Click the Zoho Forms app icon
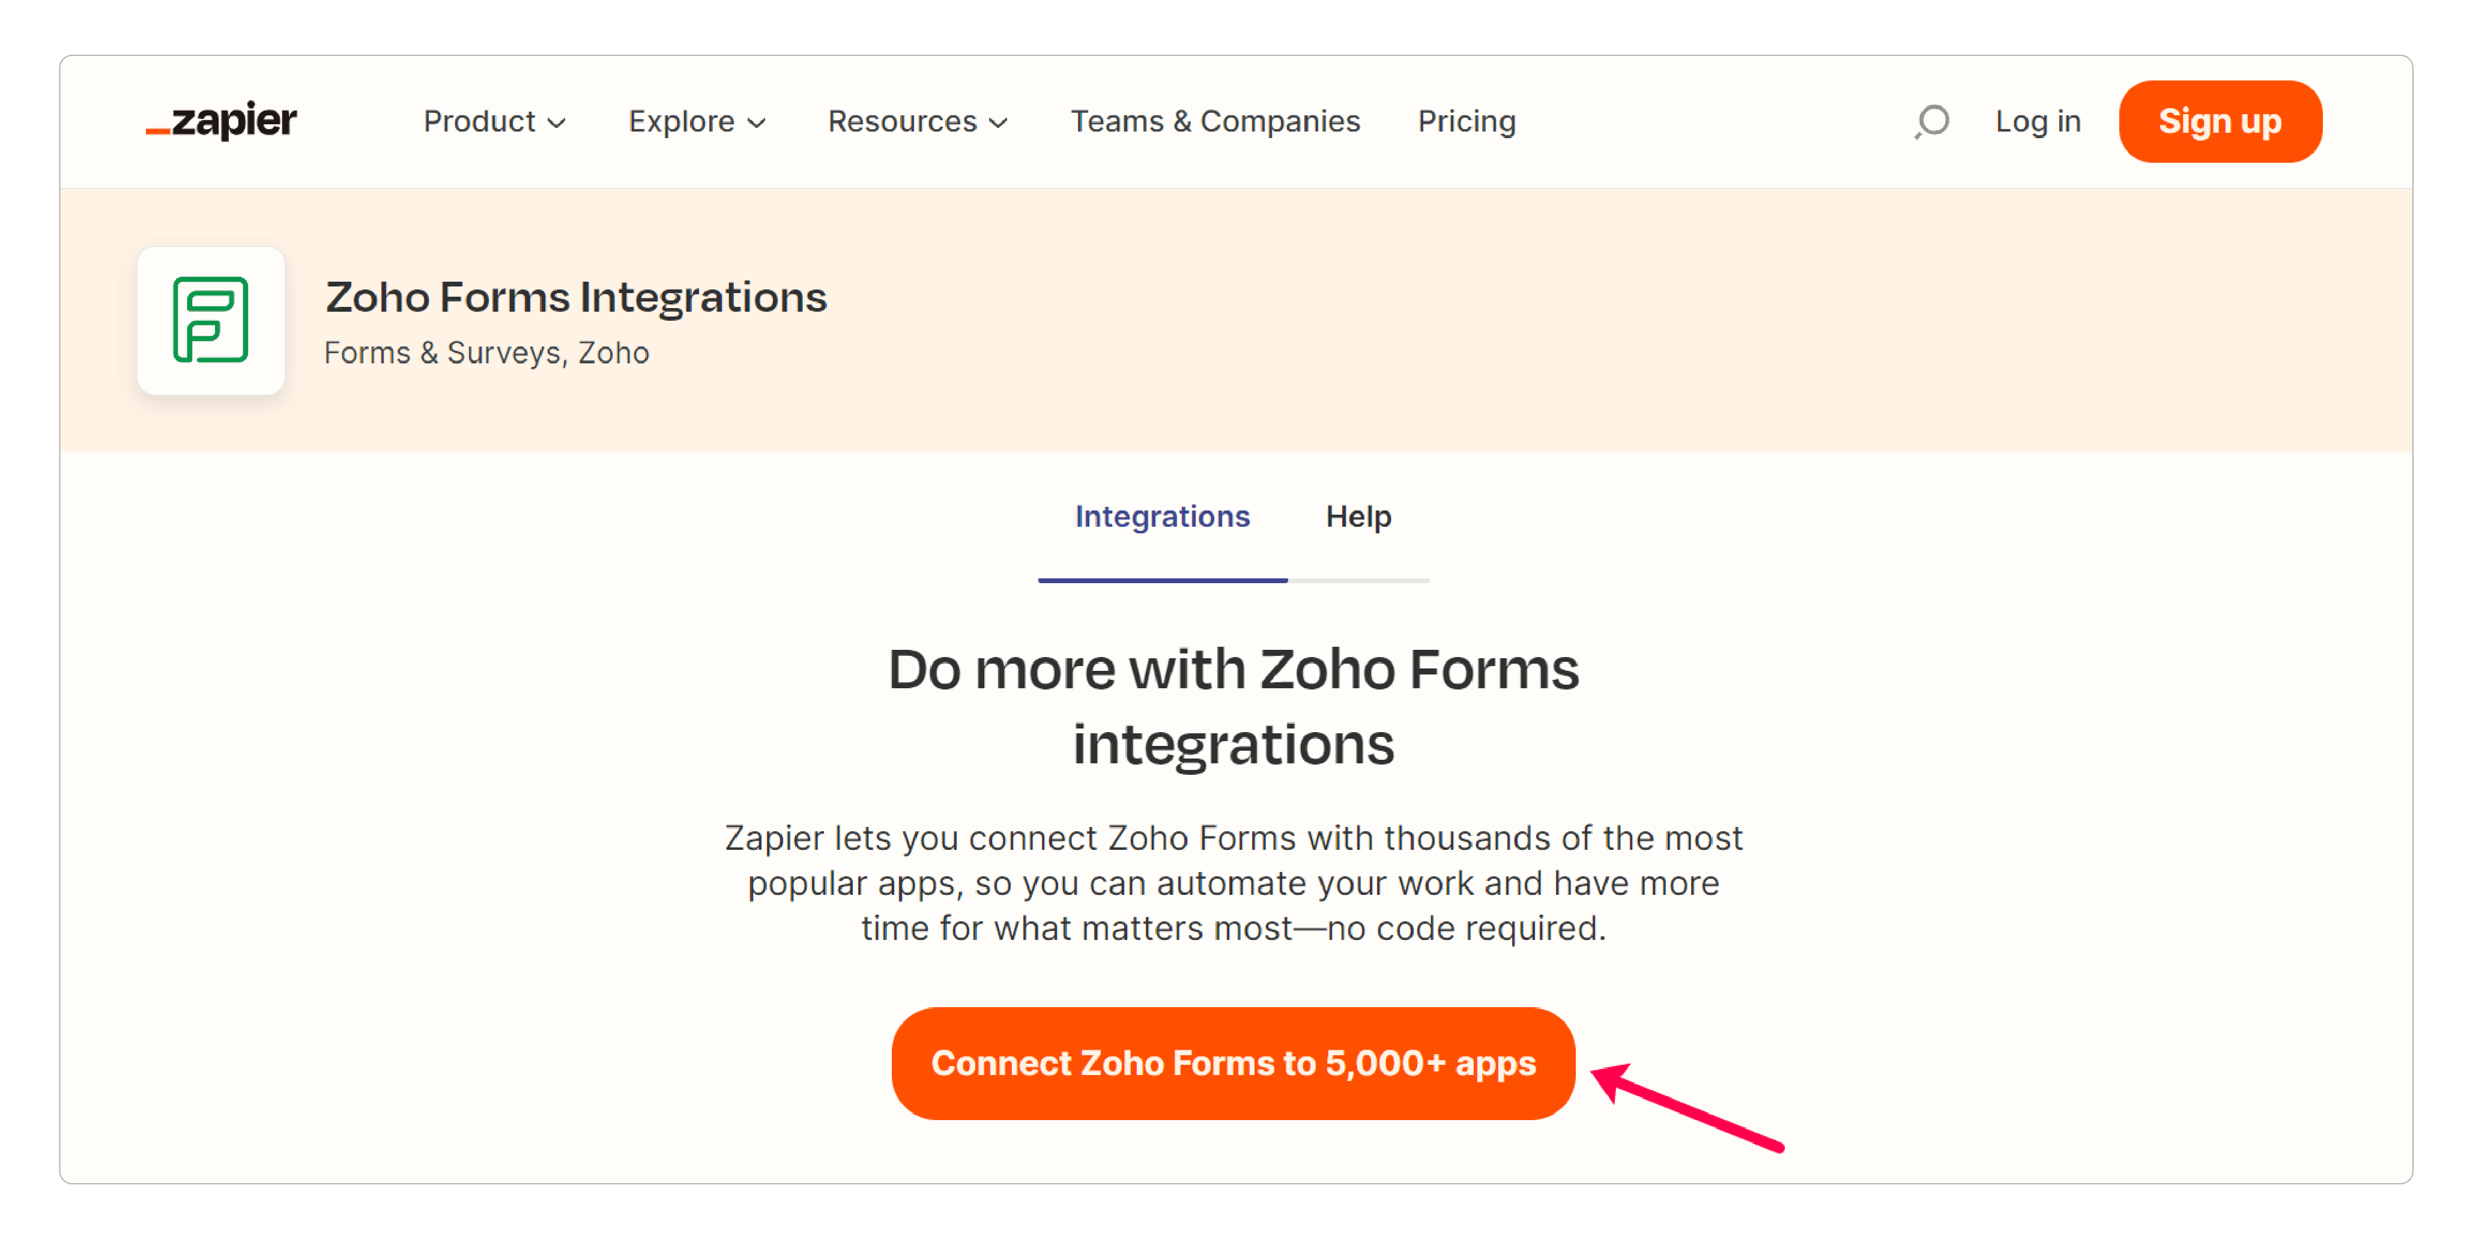Viewport: 2473px width, 1239px height. point(210,320)
